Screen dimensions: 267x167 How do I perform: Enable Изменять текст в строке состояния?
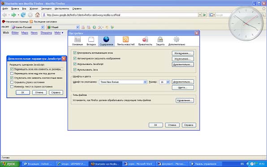pos(12,86)
